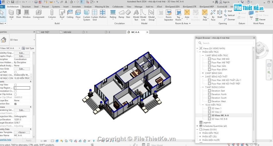
Task: Toggle the Far Clip Active checkbox
Action: point(15,94)
